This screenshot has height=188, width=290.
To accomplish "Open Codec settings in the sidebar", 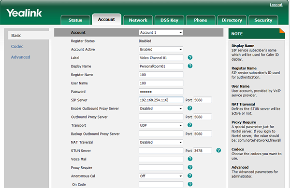I will (x=17, y=46).
